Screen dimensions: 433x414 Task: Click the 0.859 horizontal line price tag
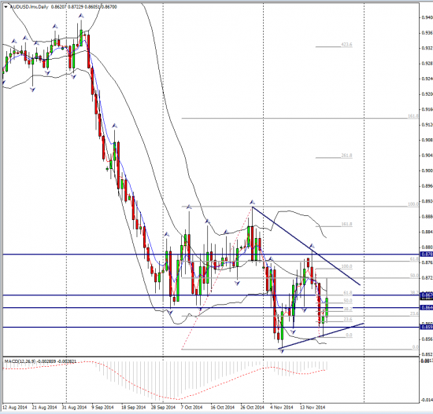(x=427, y=327)
